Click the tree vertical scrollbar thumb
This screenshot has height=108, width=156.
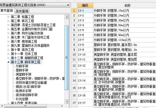coord(66,58)
